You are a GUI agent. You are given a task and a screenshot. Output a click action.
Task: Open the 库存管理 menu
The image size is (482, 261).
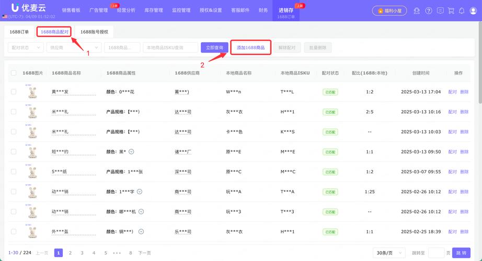pyautogui.click(x=154, y=10)
